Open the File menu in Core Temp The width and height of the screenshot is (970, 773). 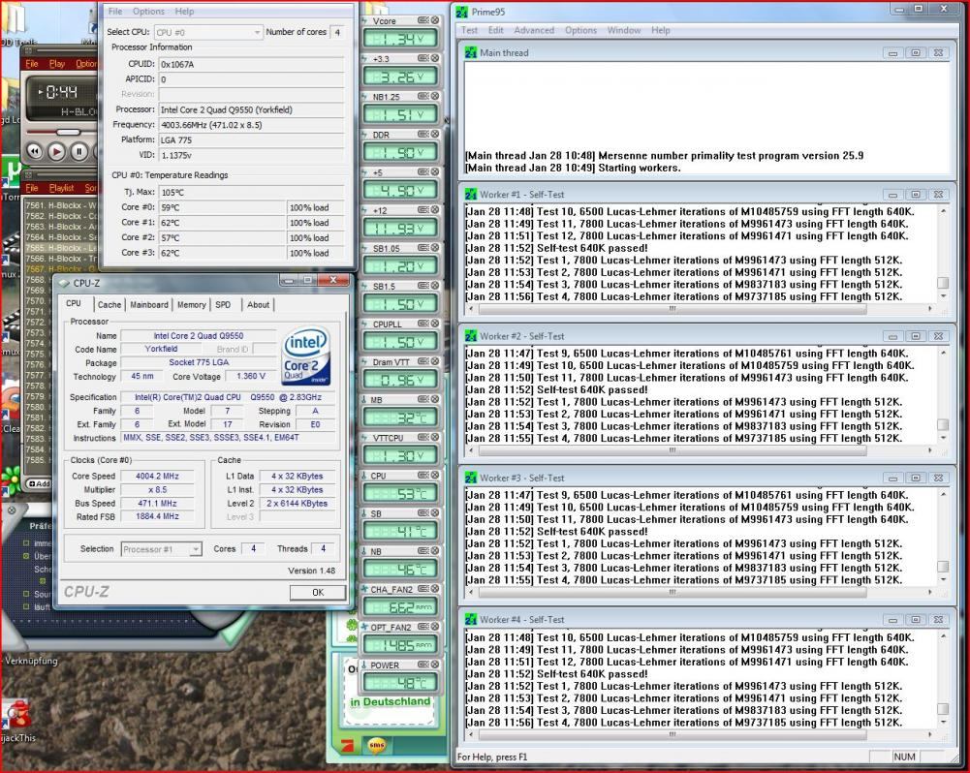pos(115,11)
